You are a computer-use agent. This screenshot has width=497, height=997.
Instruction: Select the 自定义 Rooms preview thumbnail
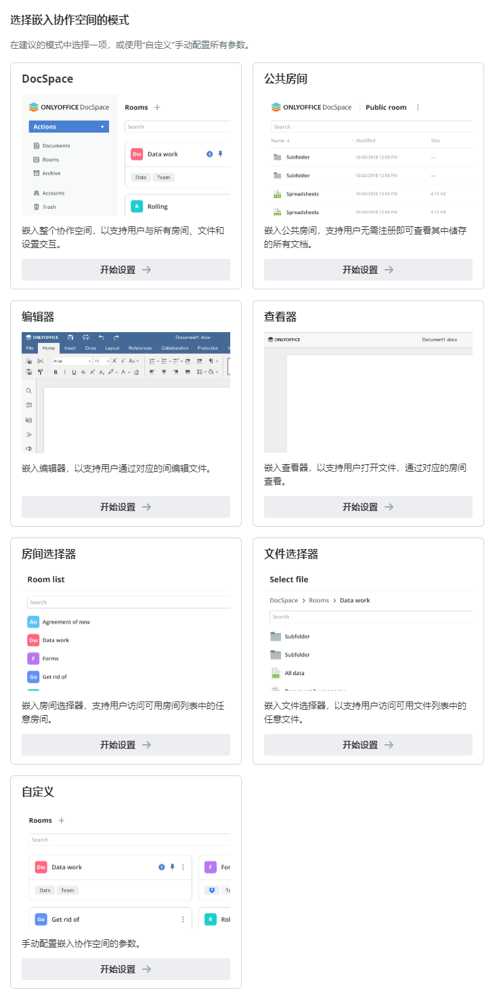pyautogui.click(x=126, y=868)
